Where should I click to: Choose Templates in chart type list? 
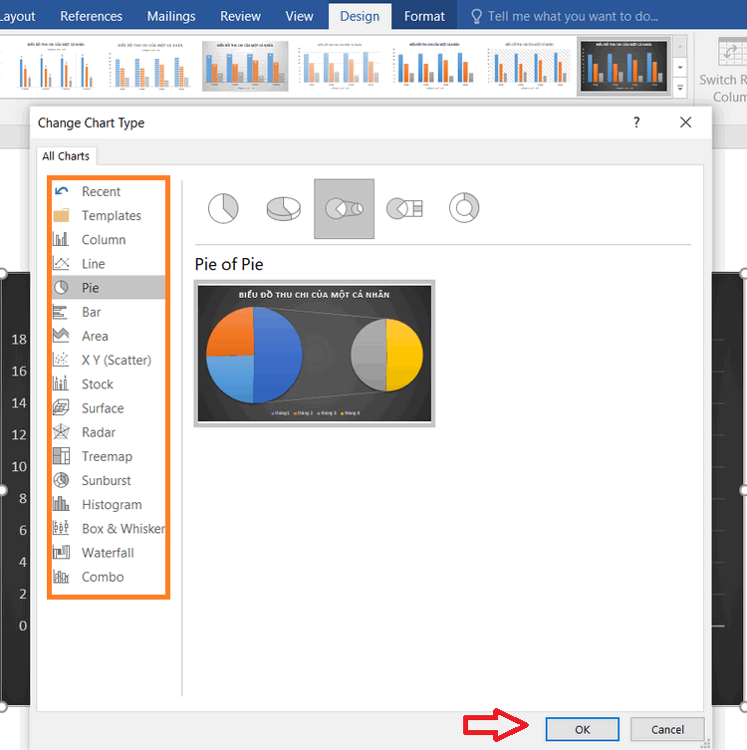(x=112, y=216)
